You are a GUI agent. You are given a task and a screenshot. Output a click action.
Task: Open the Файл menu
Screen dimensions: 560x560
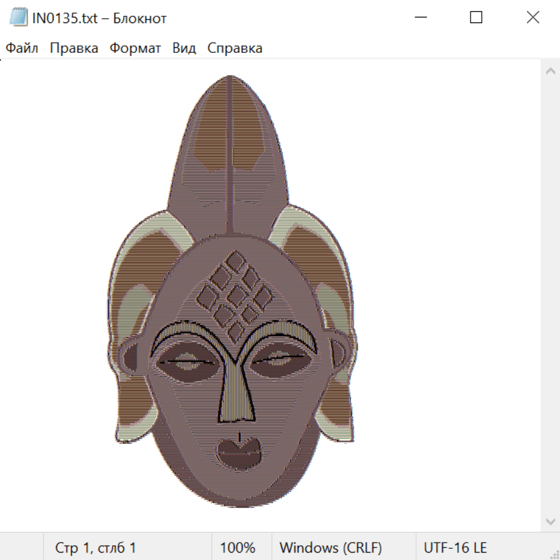click(x=22, y=49)
